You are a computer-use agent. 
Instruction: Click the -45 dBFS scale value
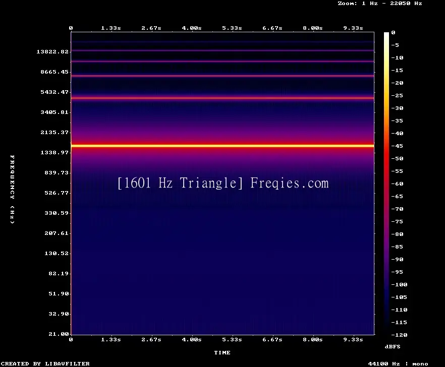pyautogui.click(x=397, y=146)
